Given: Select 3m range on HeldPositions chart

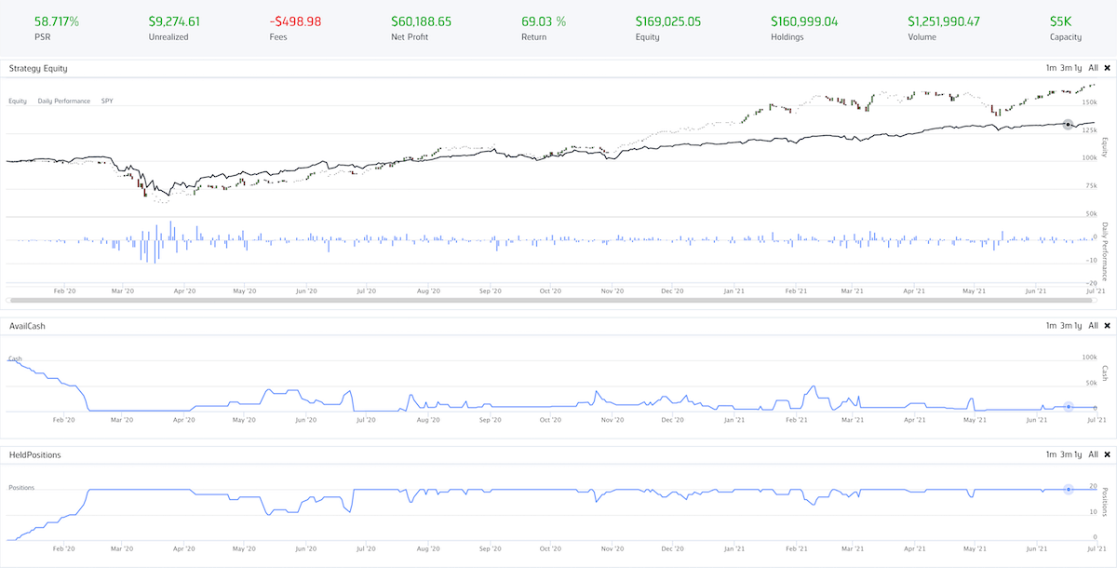Looking at the screenshot, I should (1066, 454).
